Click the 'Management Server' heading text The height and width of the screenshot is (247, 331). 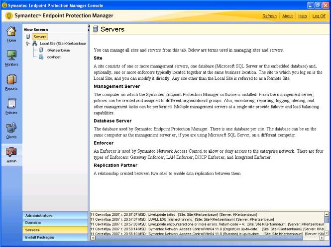coord(117,86)
